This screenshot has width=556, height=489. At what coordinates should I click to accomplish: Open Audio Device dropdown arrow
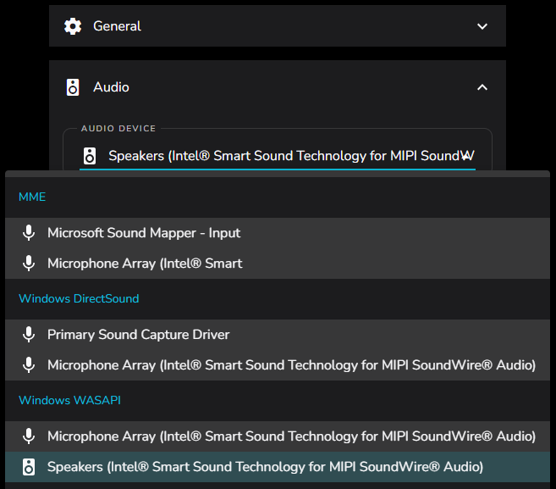click(x=465, y=156)
